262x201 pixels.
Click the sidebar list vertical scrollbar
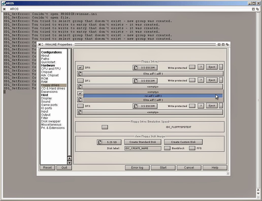(70, 102)
